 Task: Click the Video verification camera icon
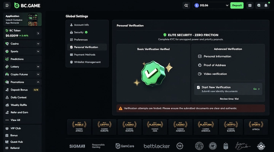200,74
